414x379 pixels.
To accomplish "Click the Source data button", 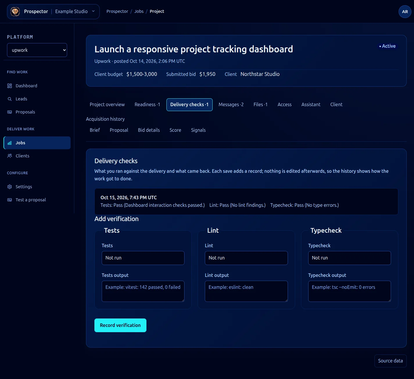I will click(390, 361).
